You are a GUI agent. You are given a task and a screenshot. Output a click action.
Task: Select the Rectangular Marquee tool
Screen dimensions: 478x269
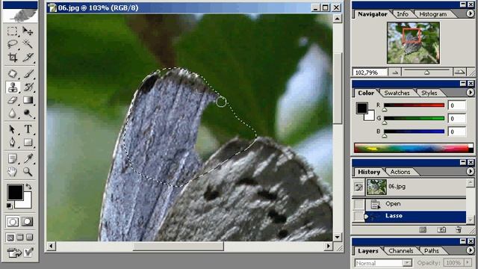(x=12, y=31)
